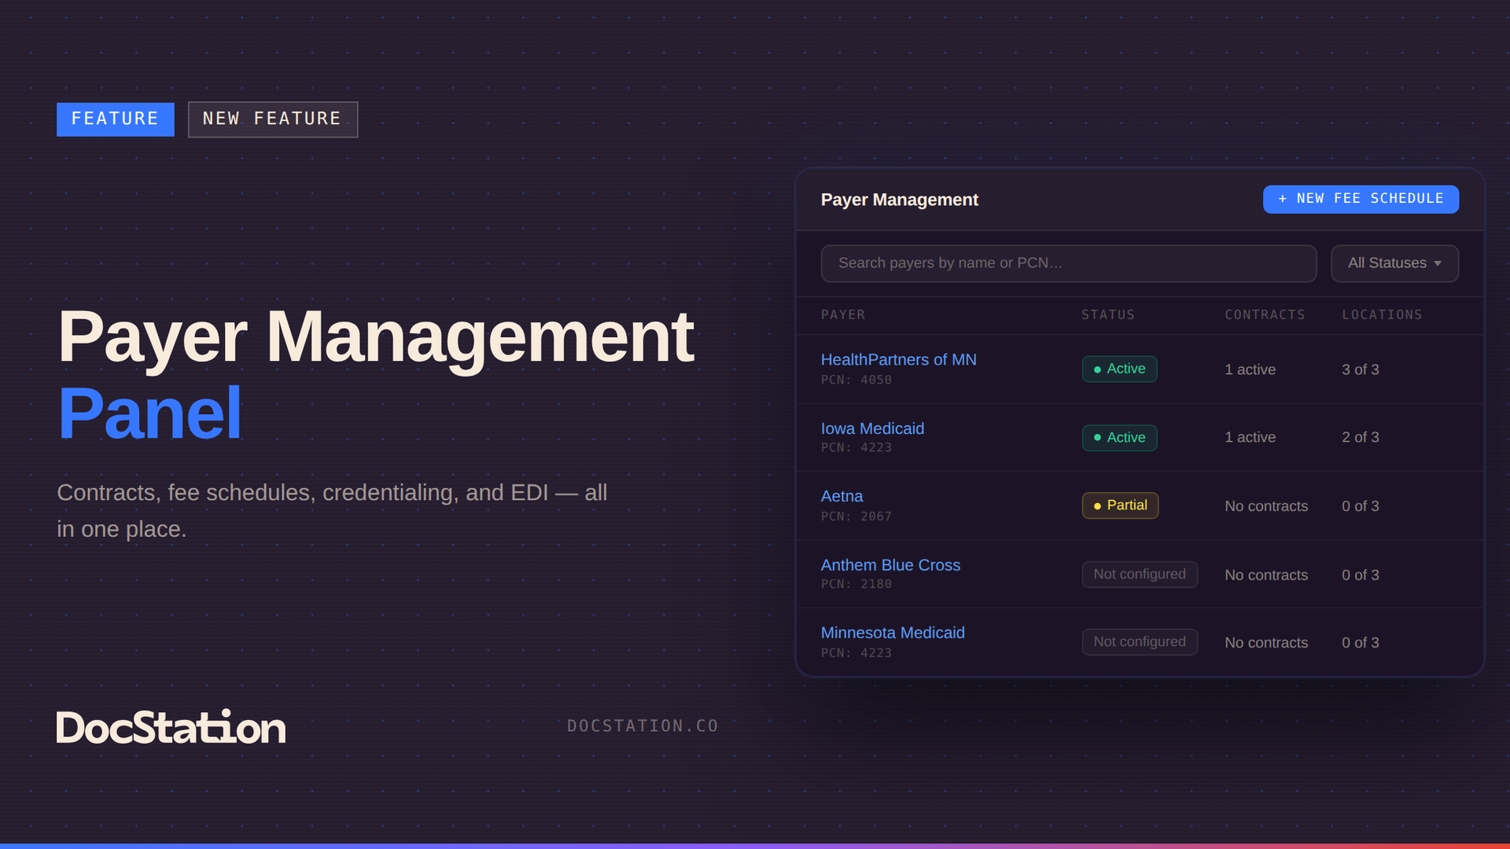Click the Partial status badge for Aetna
1510x849 pixels.
1120,505
